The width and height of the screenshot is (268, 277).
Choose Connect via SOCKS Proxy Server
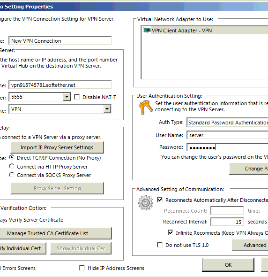tap(11, 175)
